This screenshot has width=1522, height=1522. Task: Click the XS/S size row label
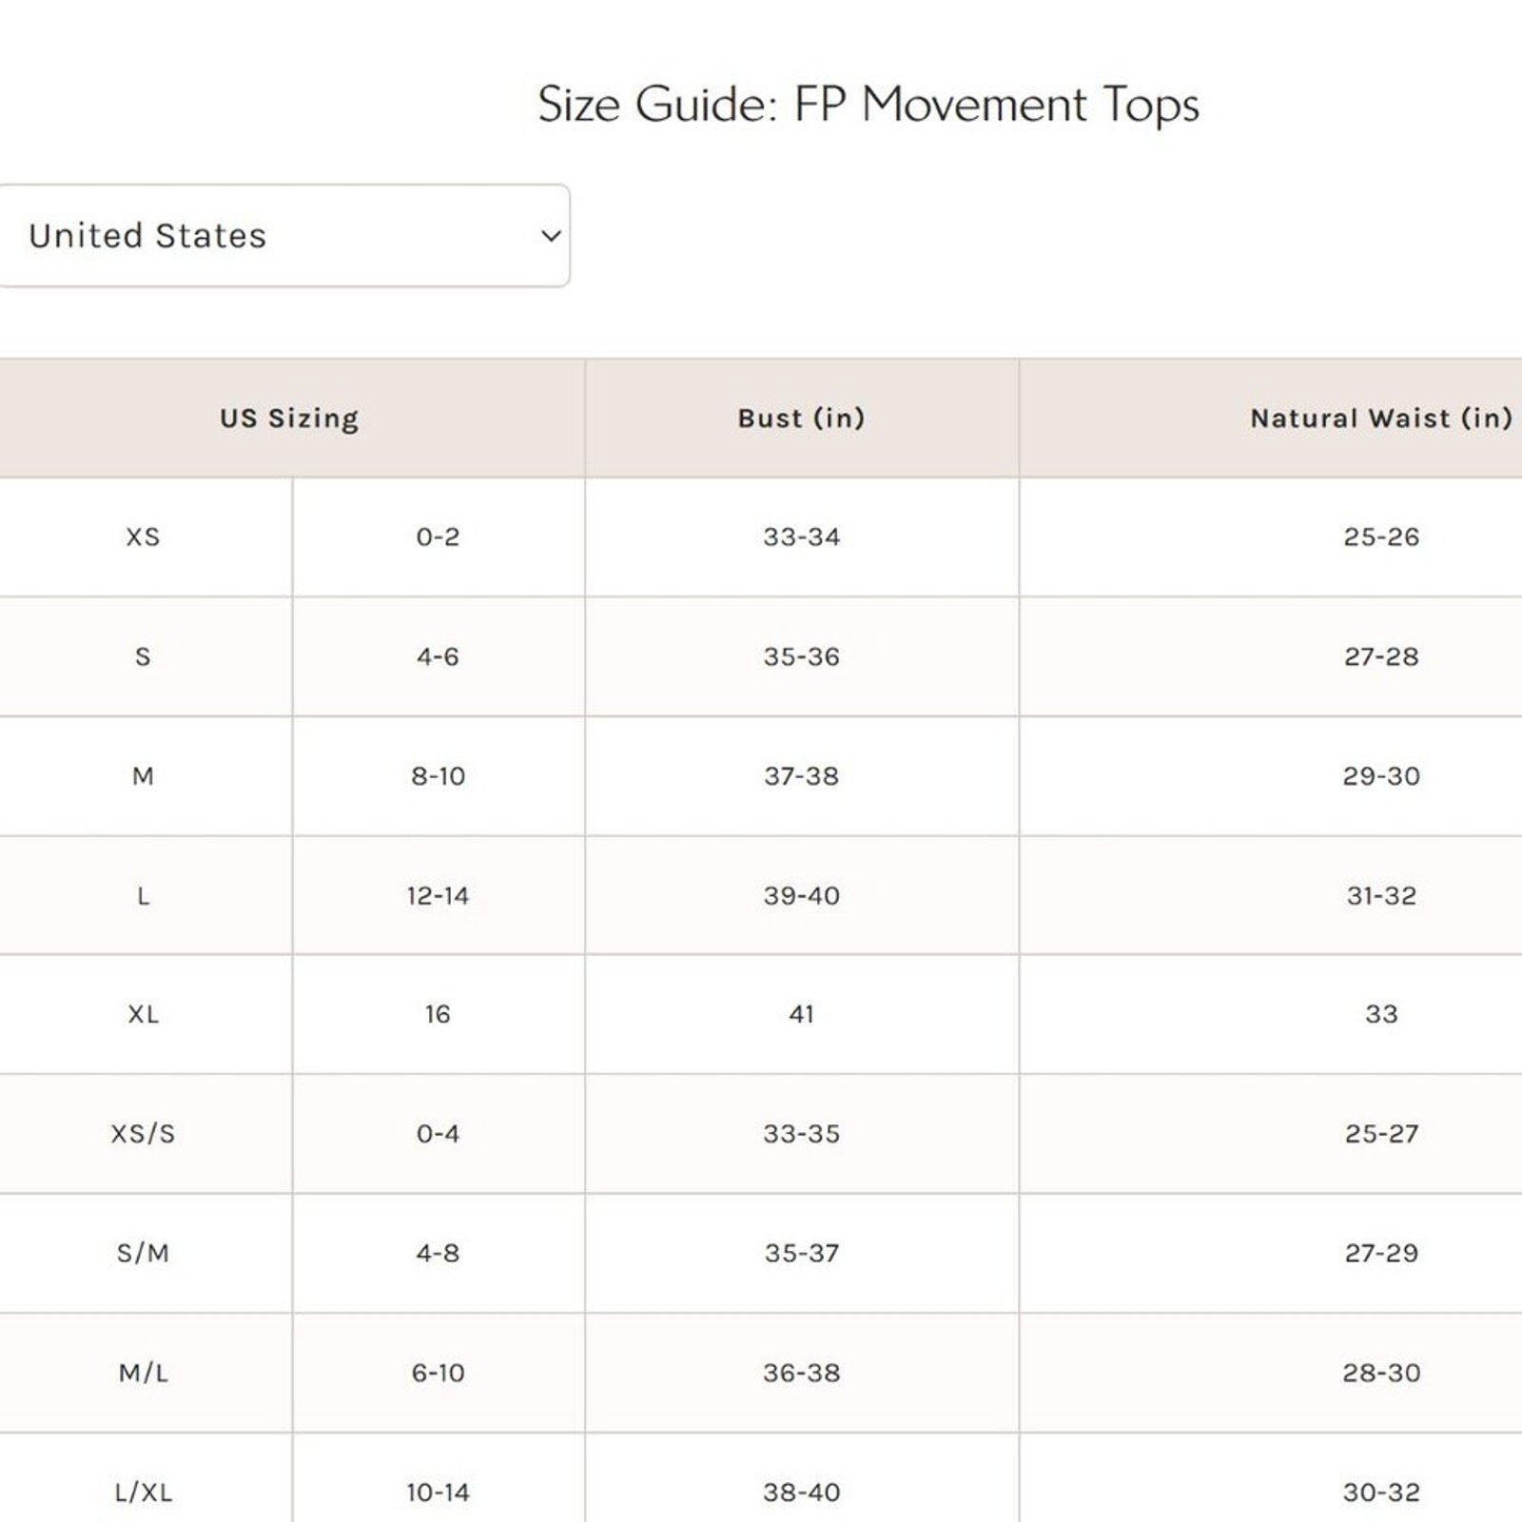(x=143, y=1134)
